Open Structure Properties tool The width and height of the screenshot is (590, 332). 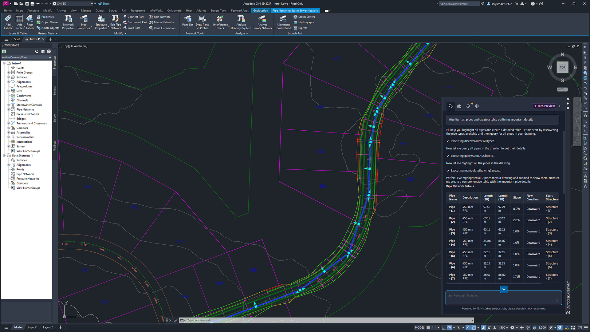101,22
